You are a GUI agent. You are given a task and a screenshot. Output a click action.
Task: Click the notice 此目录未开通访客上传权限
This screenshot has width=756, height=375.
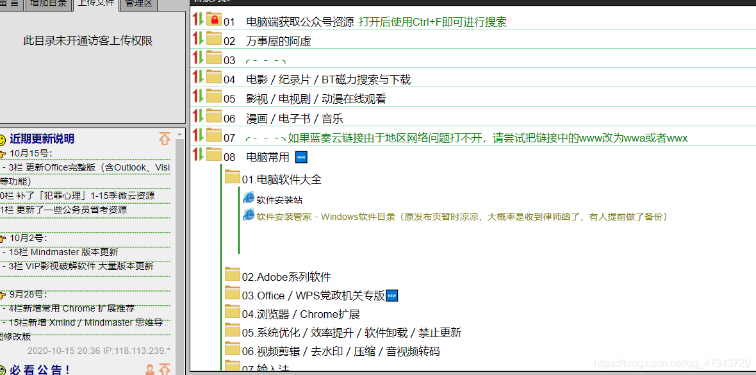[x=88, y=41]
